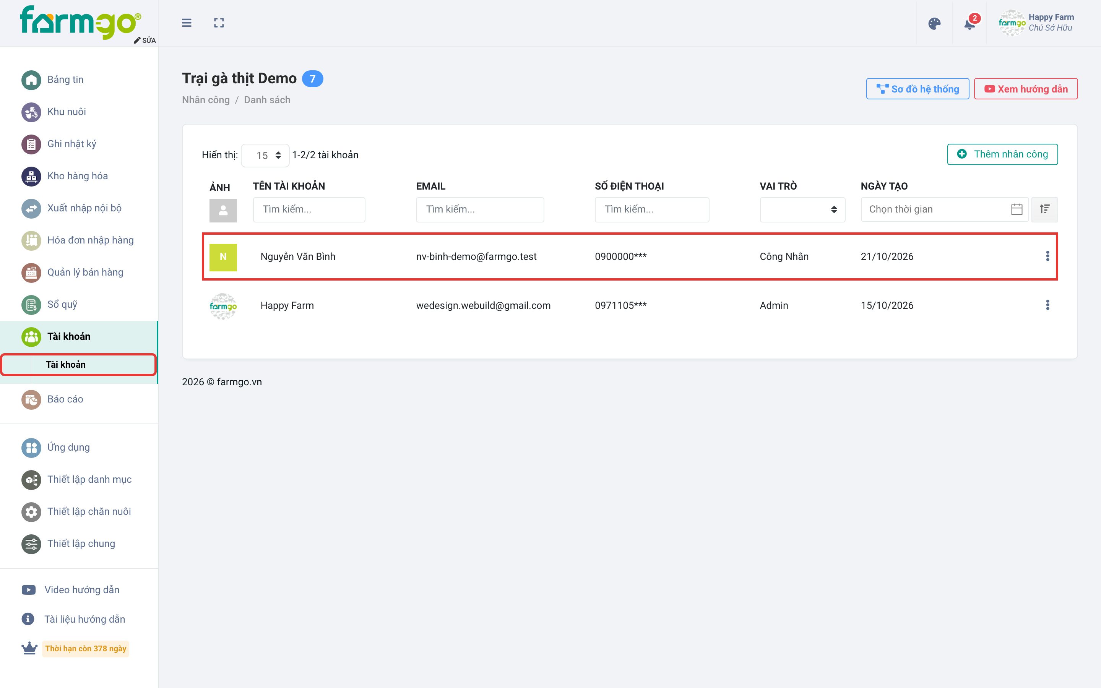Focus Email search field
The height and width of the screenshot is (688, 1101).
click(x=480, y=209)
